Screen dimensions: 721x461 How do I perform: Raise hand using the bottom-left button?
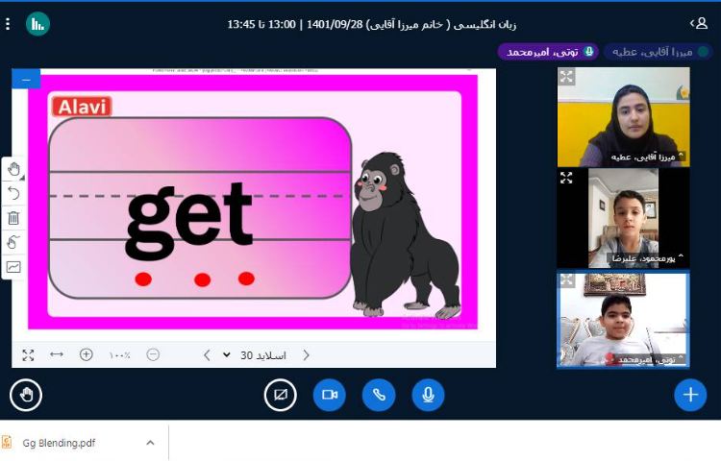click(26, 395)
